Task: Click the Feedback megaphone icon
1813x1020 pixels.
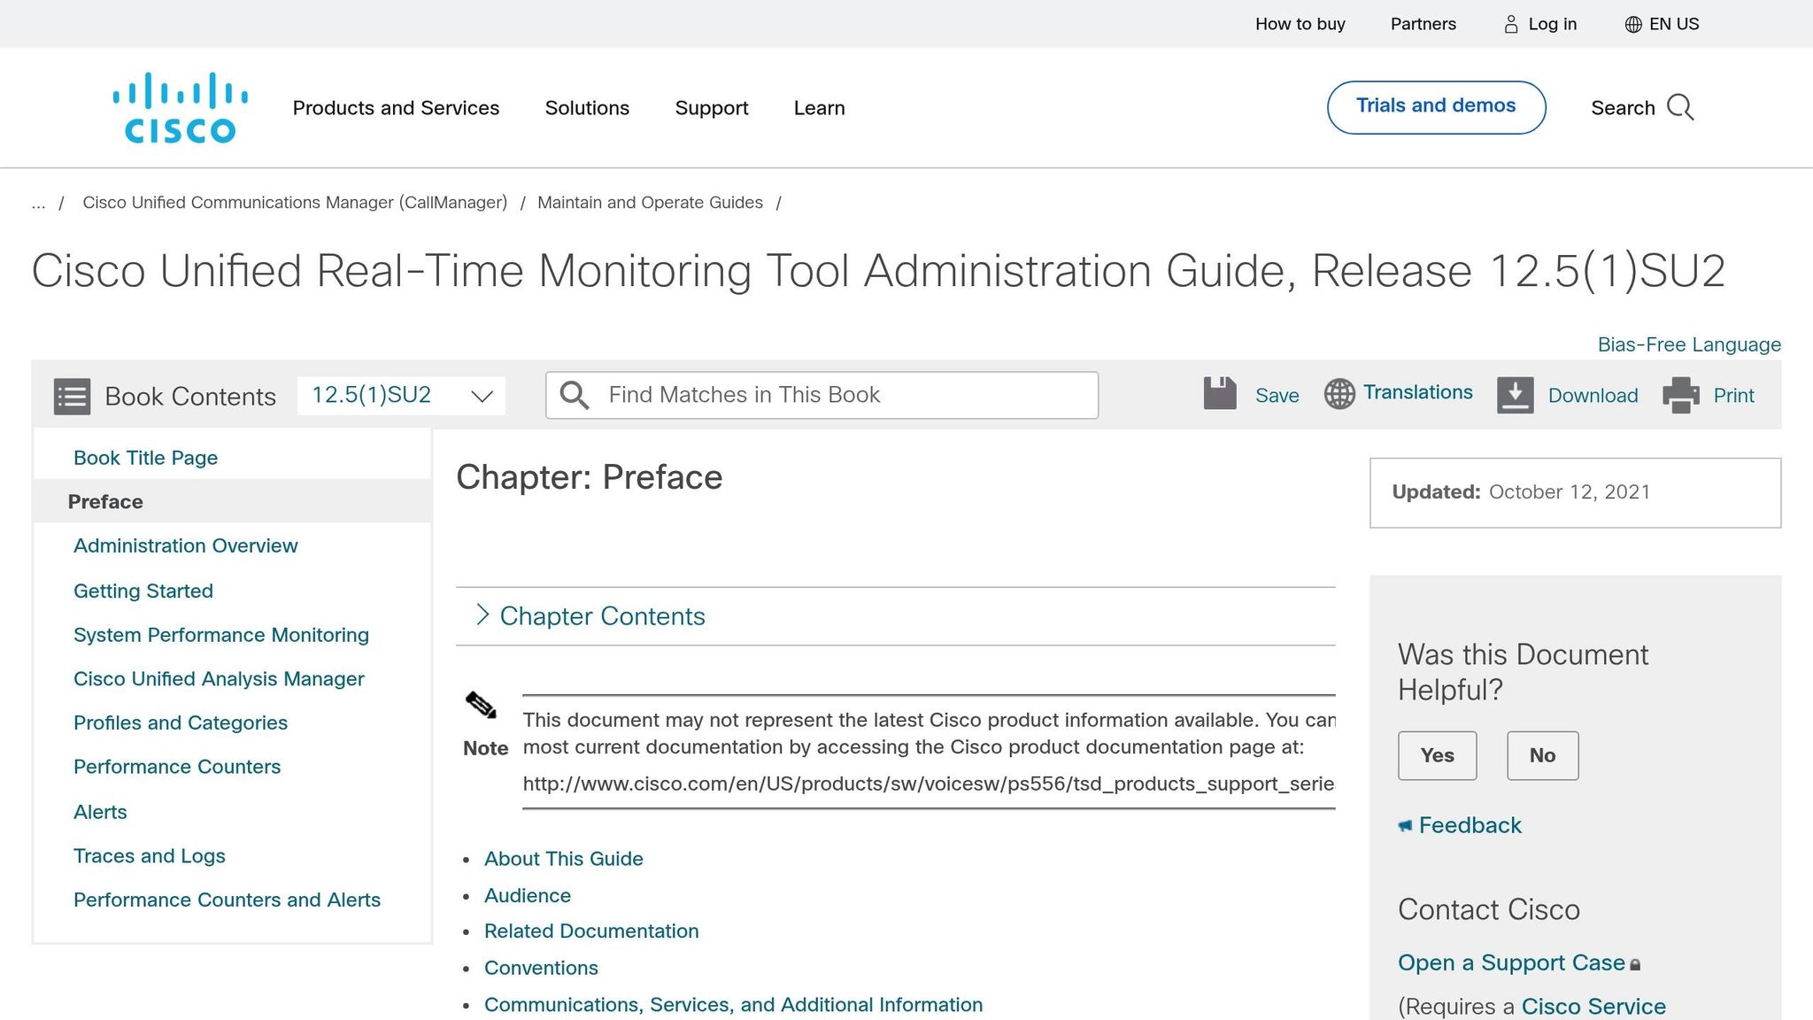Action: pyautogui.click(x=1406, y=824)
